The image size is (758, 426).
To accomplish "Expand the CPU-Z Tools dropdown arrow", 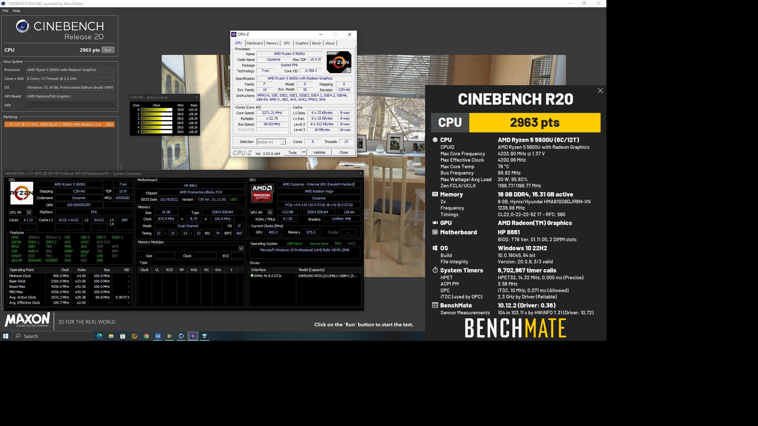I will tap(304, 152).
